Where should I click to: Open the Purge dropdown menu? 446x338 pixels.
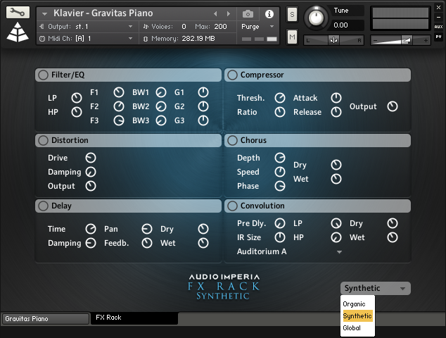pyautogui.click(x=272, y=27)
